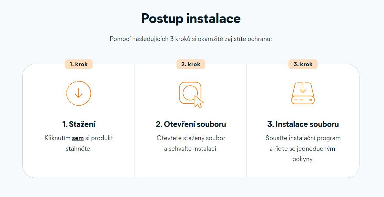The width and height of the screenshot is (384, 197).
Task: Select the "2. krok" badge
Action: [x=191, y=64]
